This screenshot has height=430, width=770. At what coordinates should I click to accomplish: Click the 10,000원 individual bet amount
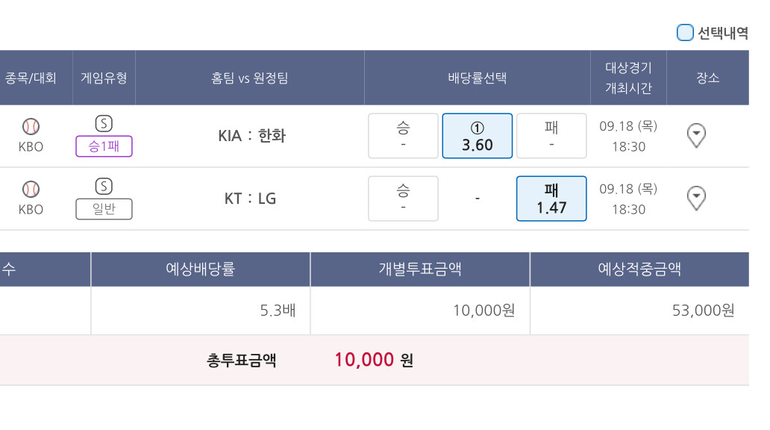click(483, 311)
